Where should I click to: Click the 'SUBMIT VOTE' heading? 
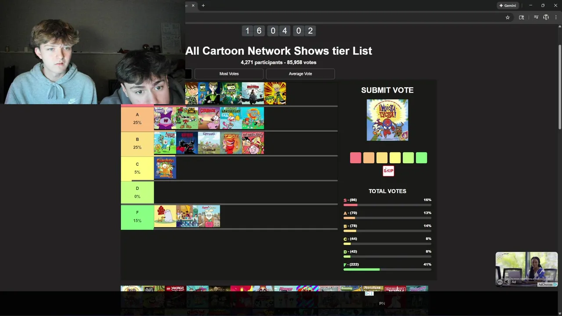tap(387, 90)
